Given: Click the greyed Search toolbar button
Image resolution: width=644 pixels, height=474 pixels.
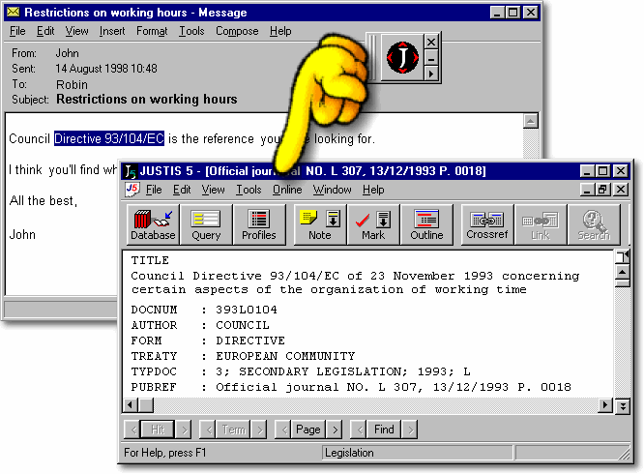Looking at the screenshot, I should (x=594, y=224).
